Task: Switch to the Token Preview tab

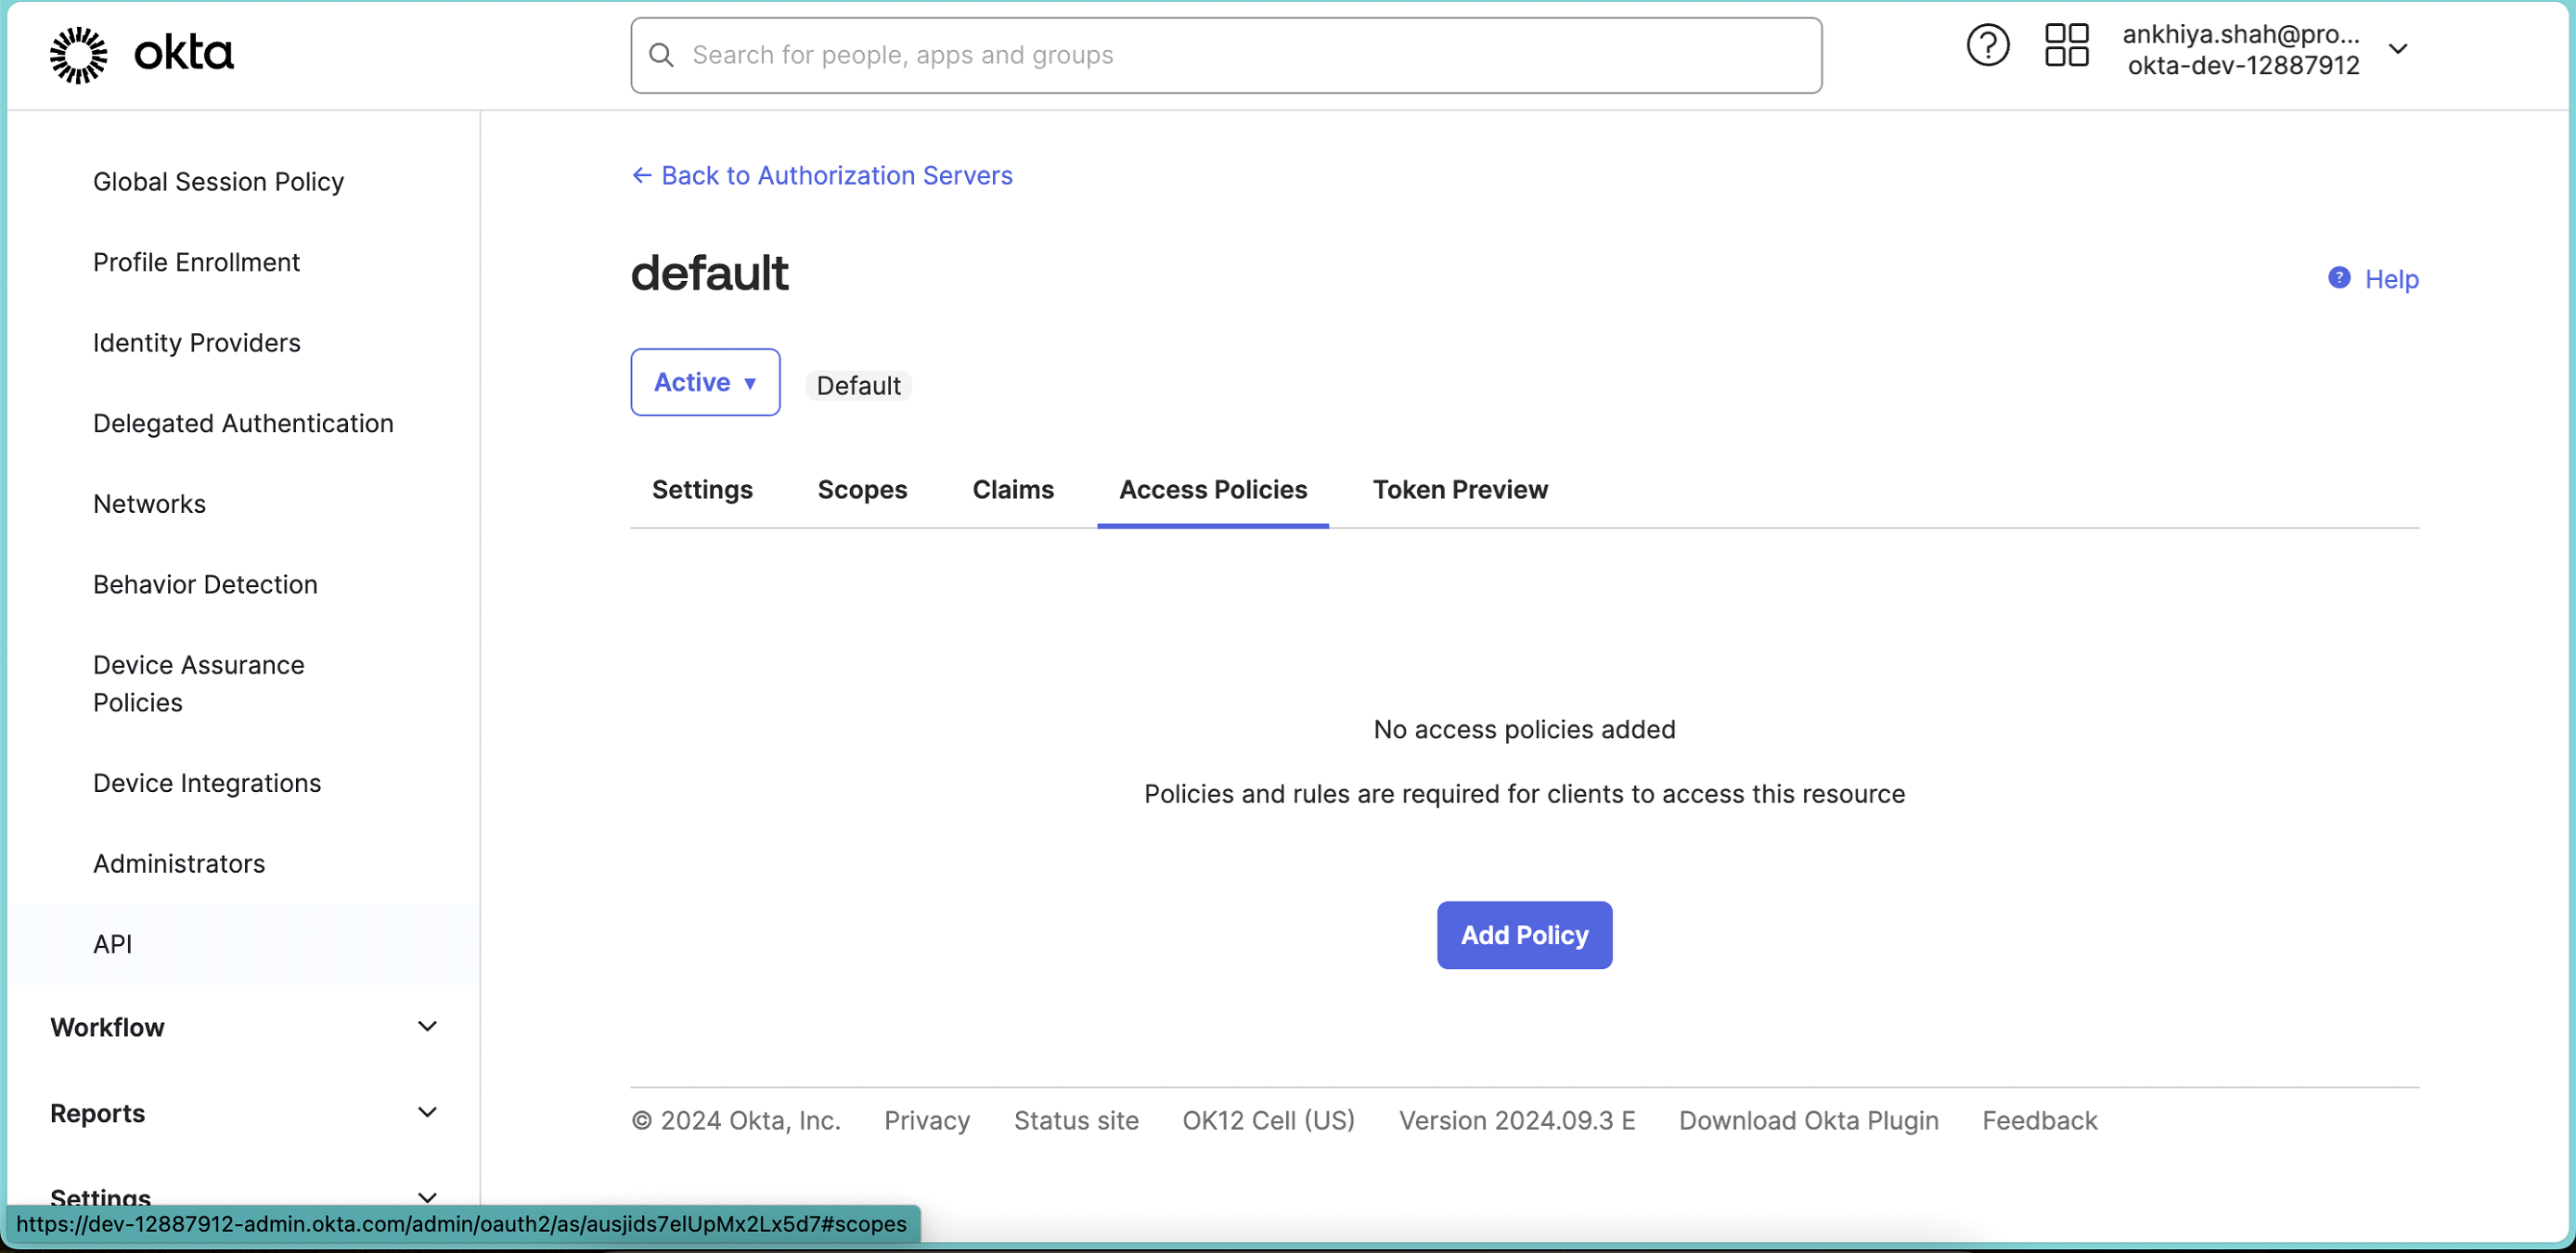Action: (x=1459, y=490)
